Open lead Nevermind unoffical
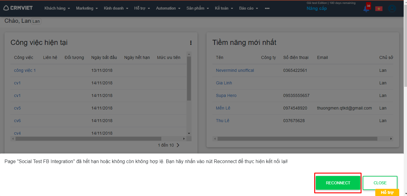Viewport: 407px width, 196px height. point(235,70)
